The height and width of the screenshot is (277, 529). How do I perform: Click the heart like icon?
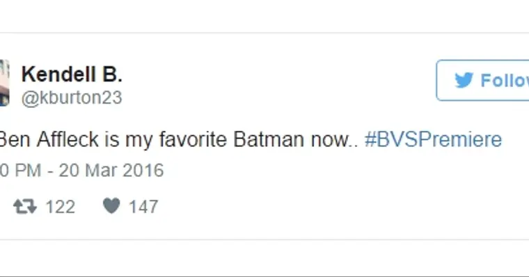click(x=111, y=206)
